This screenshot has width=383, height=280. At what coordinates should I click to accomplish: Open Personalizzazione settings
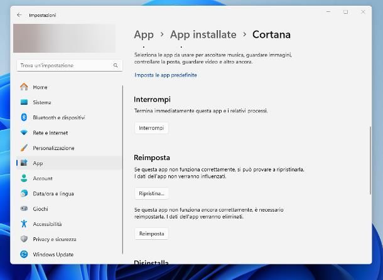(x=69, y=148)
